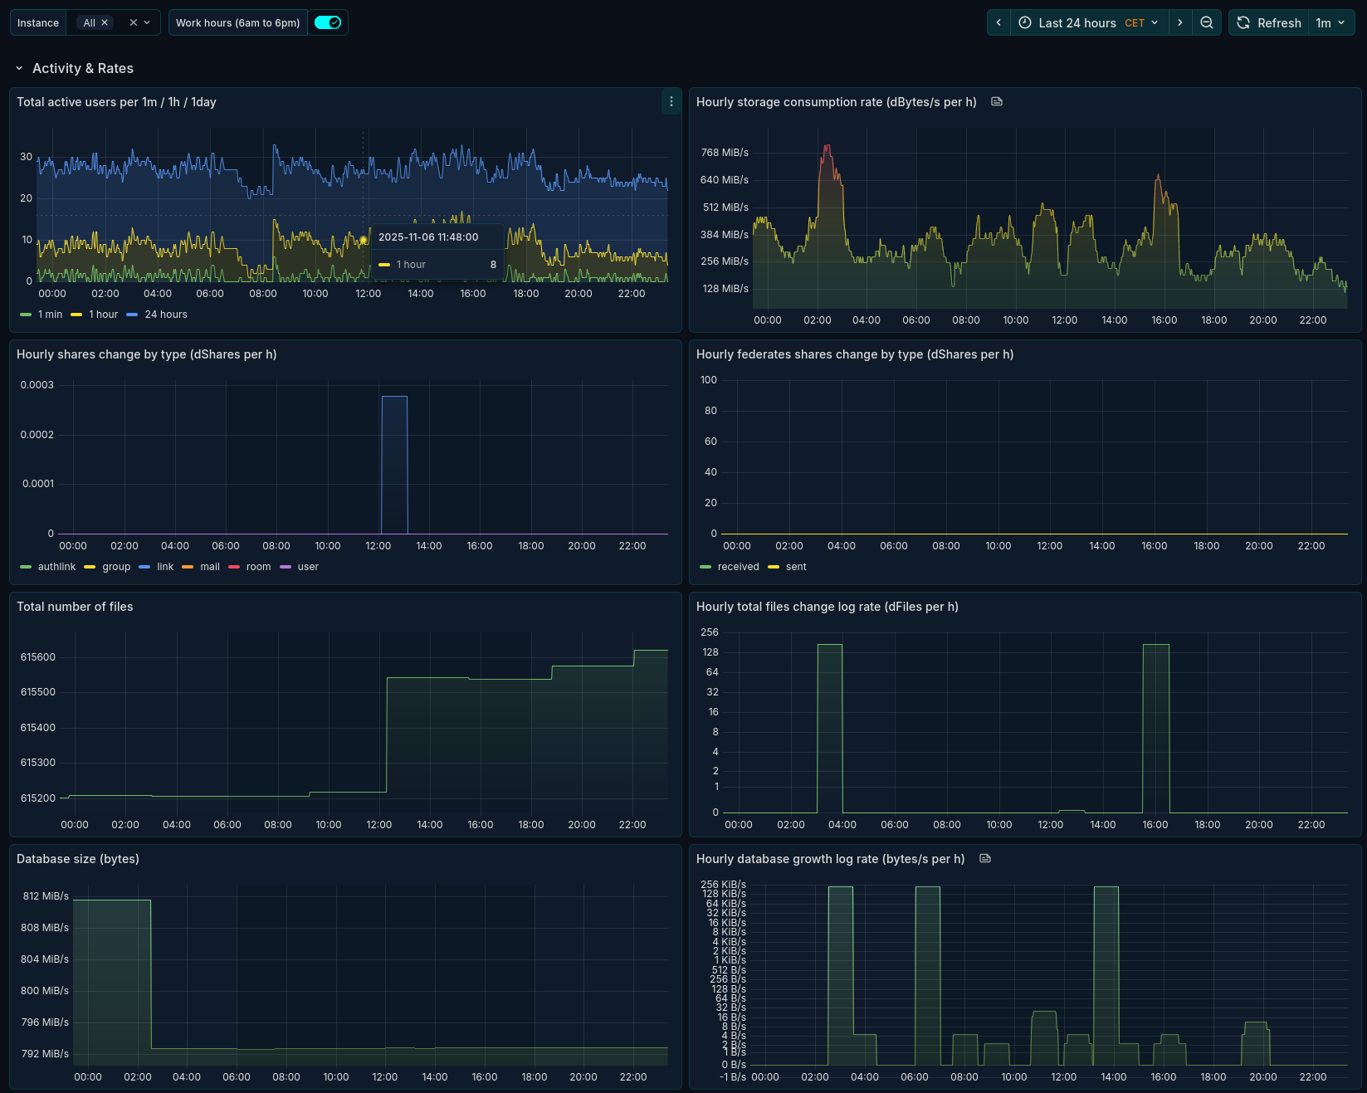Collapse the Activity & Rates row
The width and height of the screenshot is (1367, 1093).
(19, 69)
